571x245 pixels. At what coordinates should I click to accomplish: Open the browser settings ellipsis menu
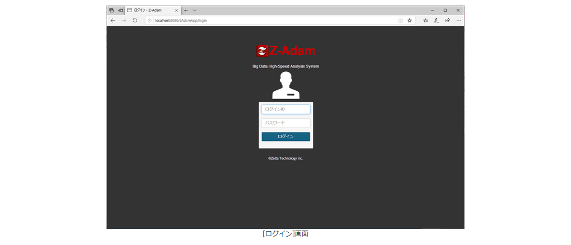[x=458, y=21]
